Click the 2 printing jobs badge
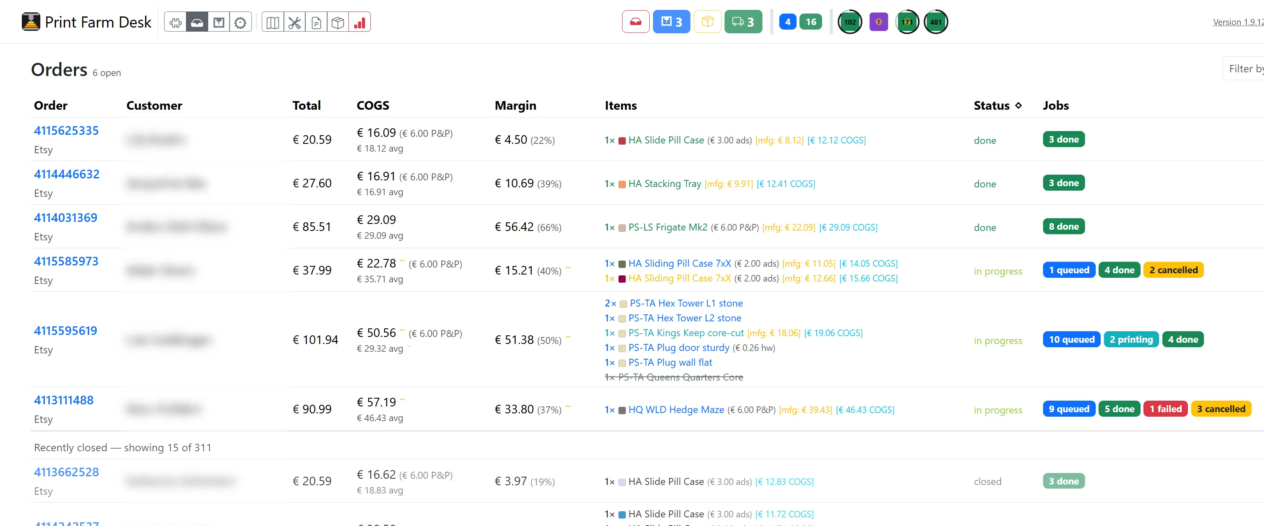This screenshot has width=1264, height=526. point(1131,340)
